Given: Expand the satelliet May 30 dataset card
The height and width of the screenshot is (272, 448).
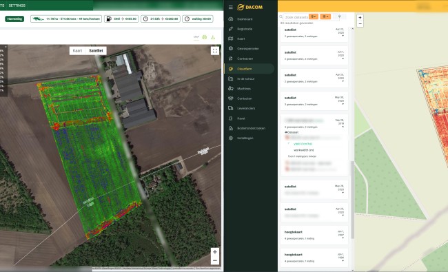Looking at the screenshot, I should tap(343, 104).
